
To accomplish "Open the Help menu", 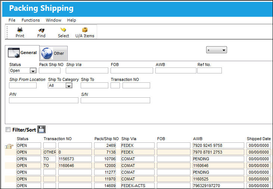I will [x=72, y=20].
